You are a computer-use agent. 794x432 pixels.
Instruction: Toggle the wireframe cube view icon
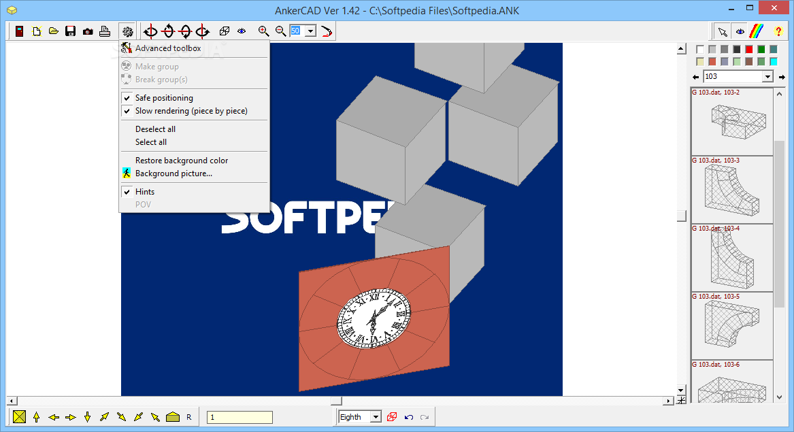coord(225,31)
